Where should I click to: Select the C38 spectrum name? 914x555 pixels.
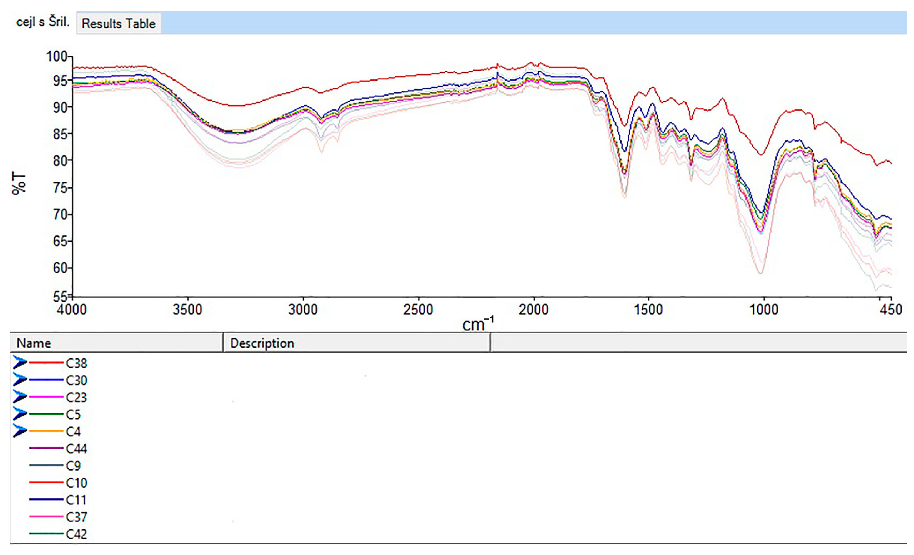point(76,363)
